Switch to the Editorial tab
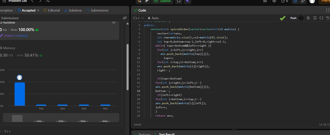Image resolution: width=330 pixels, height=135 pixels. point(52,10)
